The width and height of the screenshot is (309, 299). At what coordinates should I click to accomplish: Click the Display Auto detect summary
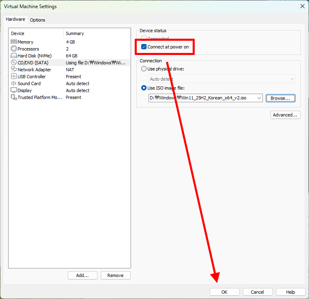point(78,90)
